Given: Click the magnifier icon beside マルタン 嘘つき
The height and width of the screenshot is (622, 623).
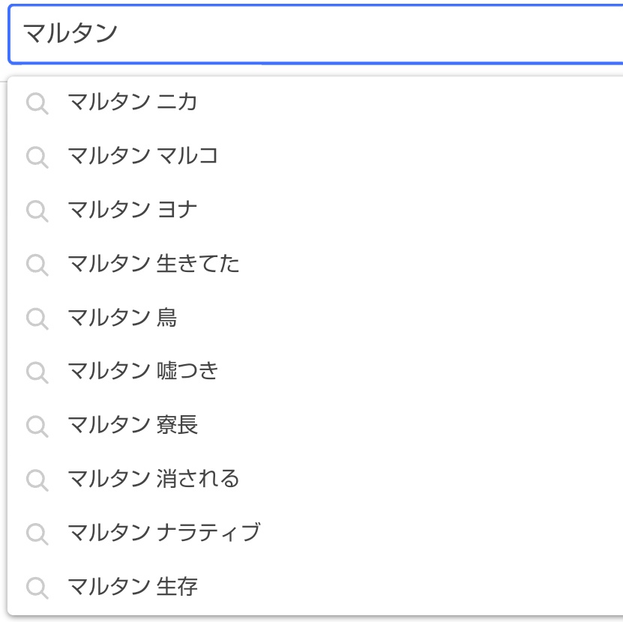Looking at the screenshot, I should pos(37,372).
